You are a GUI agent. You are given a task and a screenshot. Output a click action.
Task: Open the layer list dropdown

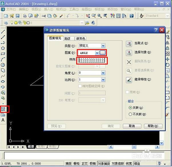[82, 23]
